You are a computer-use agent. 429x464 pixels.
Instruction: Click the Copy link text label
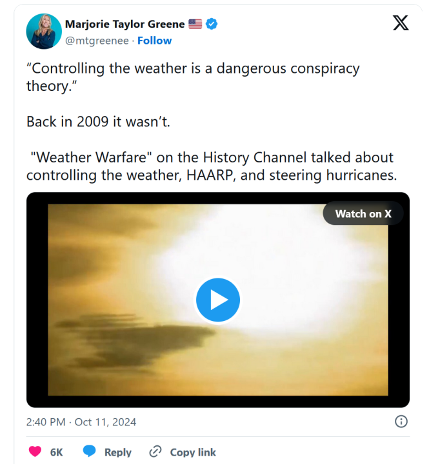tap(193, 452)
